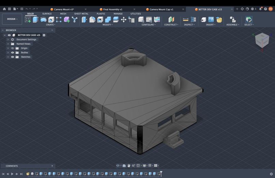Open the INSPECT menu dropdown
275x178 pixels.
click(x=189, y=25)
